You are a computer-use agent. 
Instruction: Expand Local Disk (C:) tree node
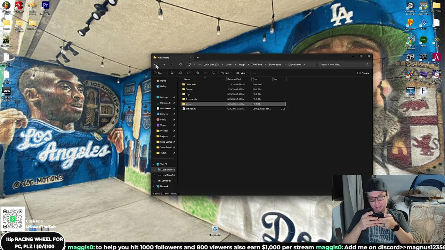[155, 169]
